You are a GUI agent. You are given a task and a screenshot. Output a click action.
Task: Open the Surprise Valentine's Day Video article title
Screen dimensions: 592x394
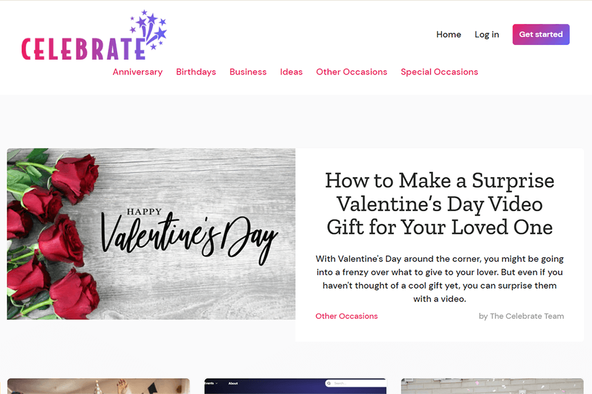tap(439, 204)
